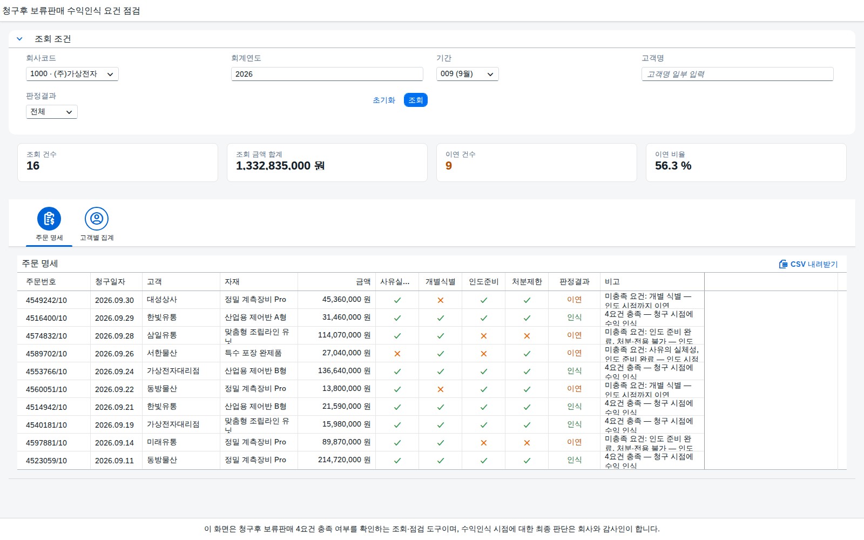Screen dimensions: 864x540
Task: Click 인도준비 X mark for order 4574832/10
Action: pyautogui.click(x=484, y=336)
